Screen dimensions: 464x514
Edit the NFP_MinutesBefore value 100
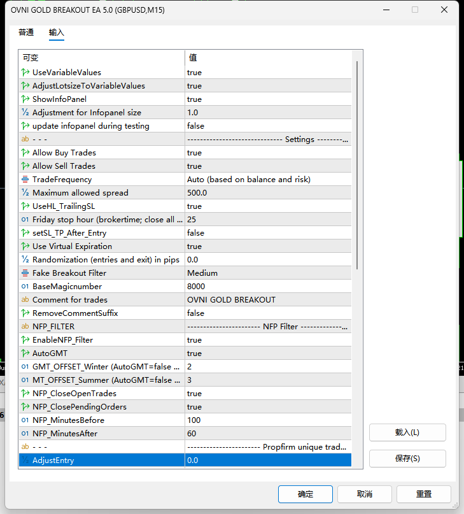click(268, 420)
